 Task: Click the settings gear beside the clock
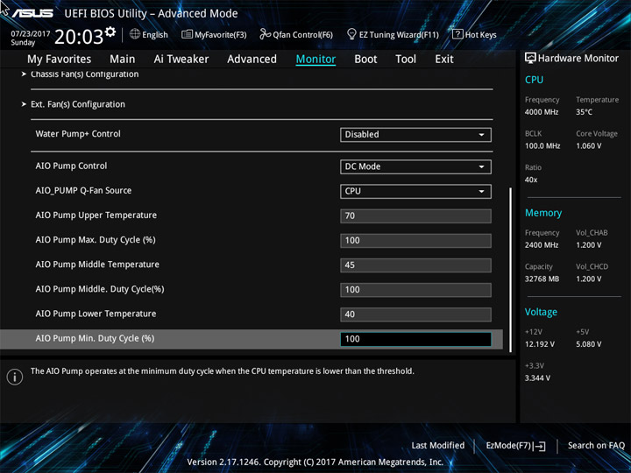coord(110,32)
